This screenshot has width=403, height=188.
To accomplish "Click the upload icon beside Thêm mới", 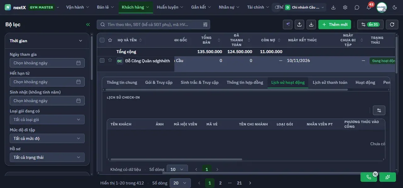I will (299, 25).
